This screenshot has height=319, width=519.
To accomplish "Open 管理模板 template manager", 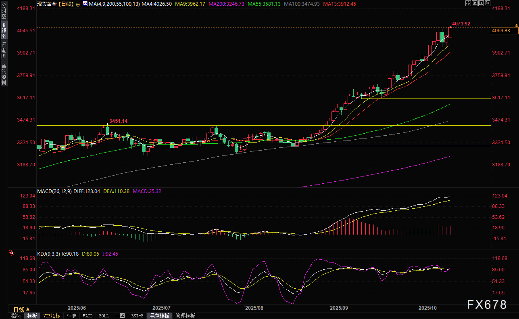I will coord(185,316).
